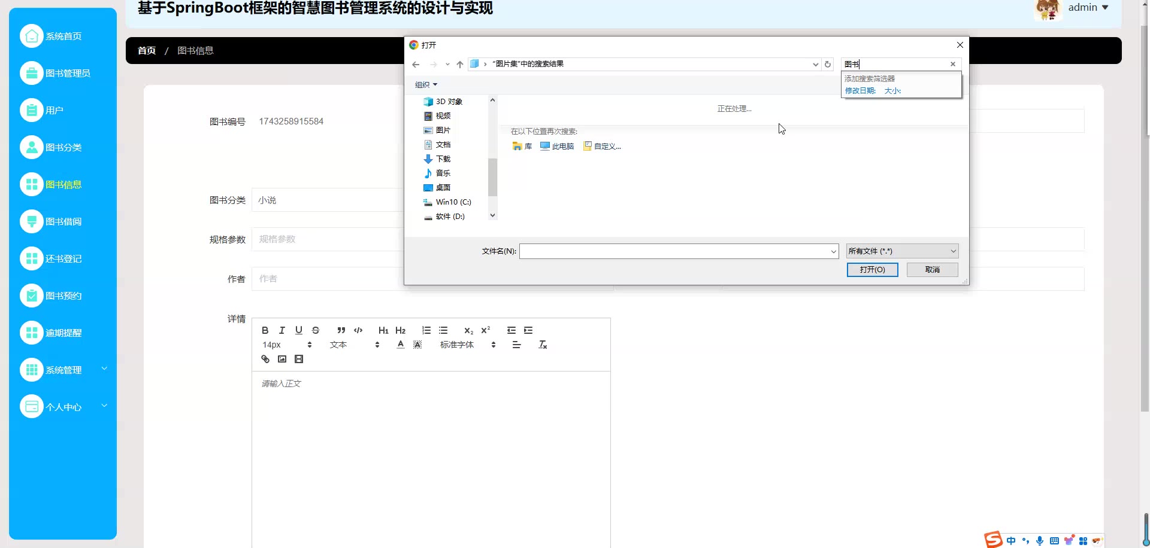Pick the editor text color
This screenshot has height=548, width=1150.
[x=401, y=345]
